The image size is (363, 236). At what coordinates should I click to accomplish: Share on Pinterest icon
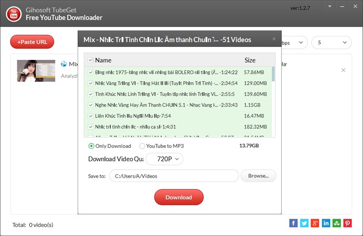pyautogui.click(x=347, y=223)
